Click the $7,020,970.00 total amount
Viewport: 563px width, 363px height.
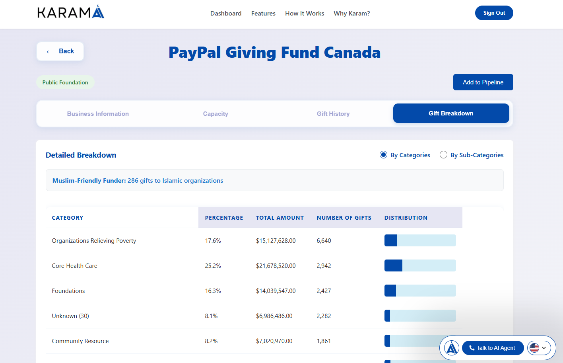point(274,341)
